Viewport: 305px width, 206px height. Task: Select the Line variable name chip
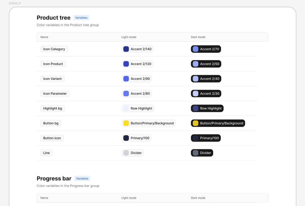point(46,153)
